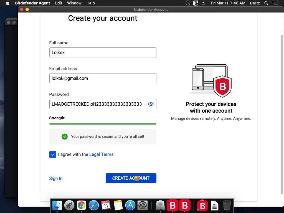Click the window's vertical scrollbar
The image size is (284, 213).
tap(282, 115)
